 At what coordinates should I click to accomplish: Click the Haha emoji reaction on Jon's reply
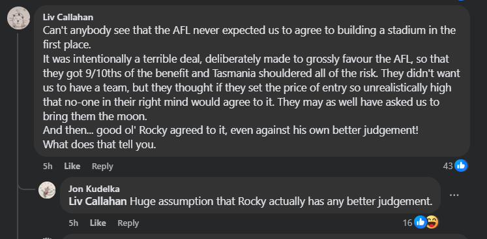pyautogui.click(x=432, y=222)
